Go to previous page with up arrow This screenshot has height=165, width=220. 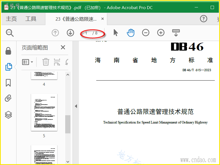(x=55, y=33)
